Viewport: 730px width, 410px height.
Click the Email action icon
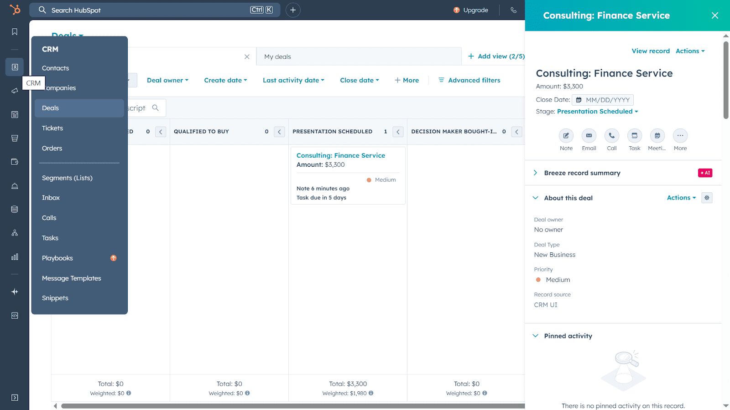pos(589,136)
